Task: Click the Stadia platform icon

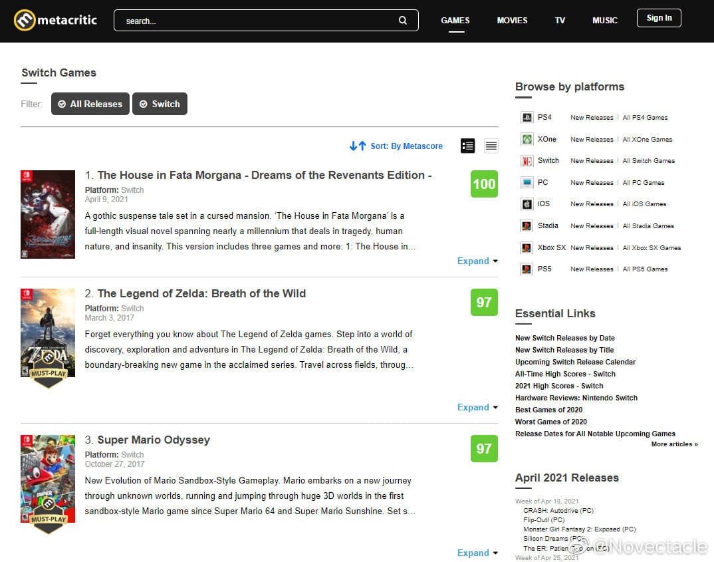Action: pos(527,226)
